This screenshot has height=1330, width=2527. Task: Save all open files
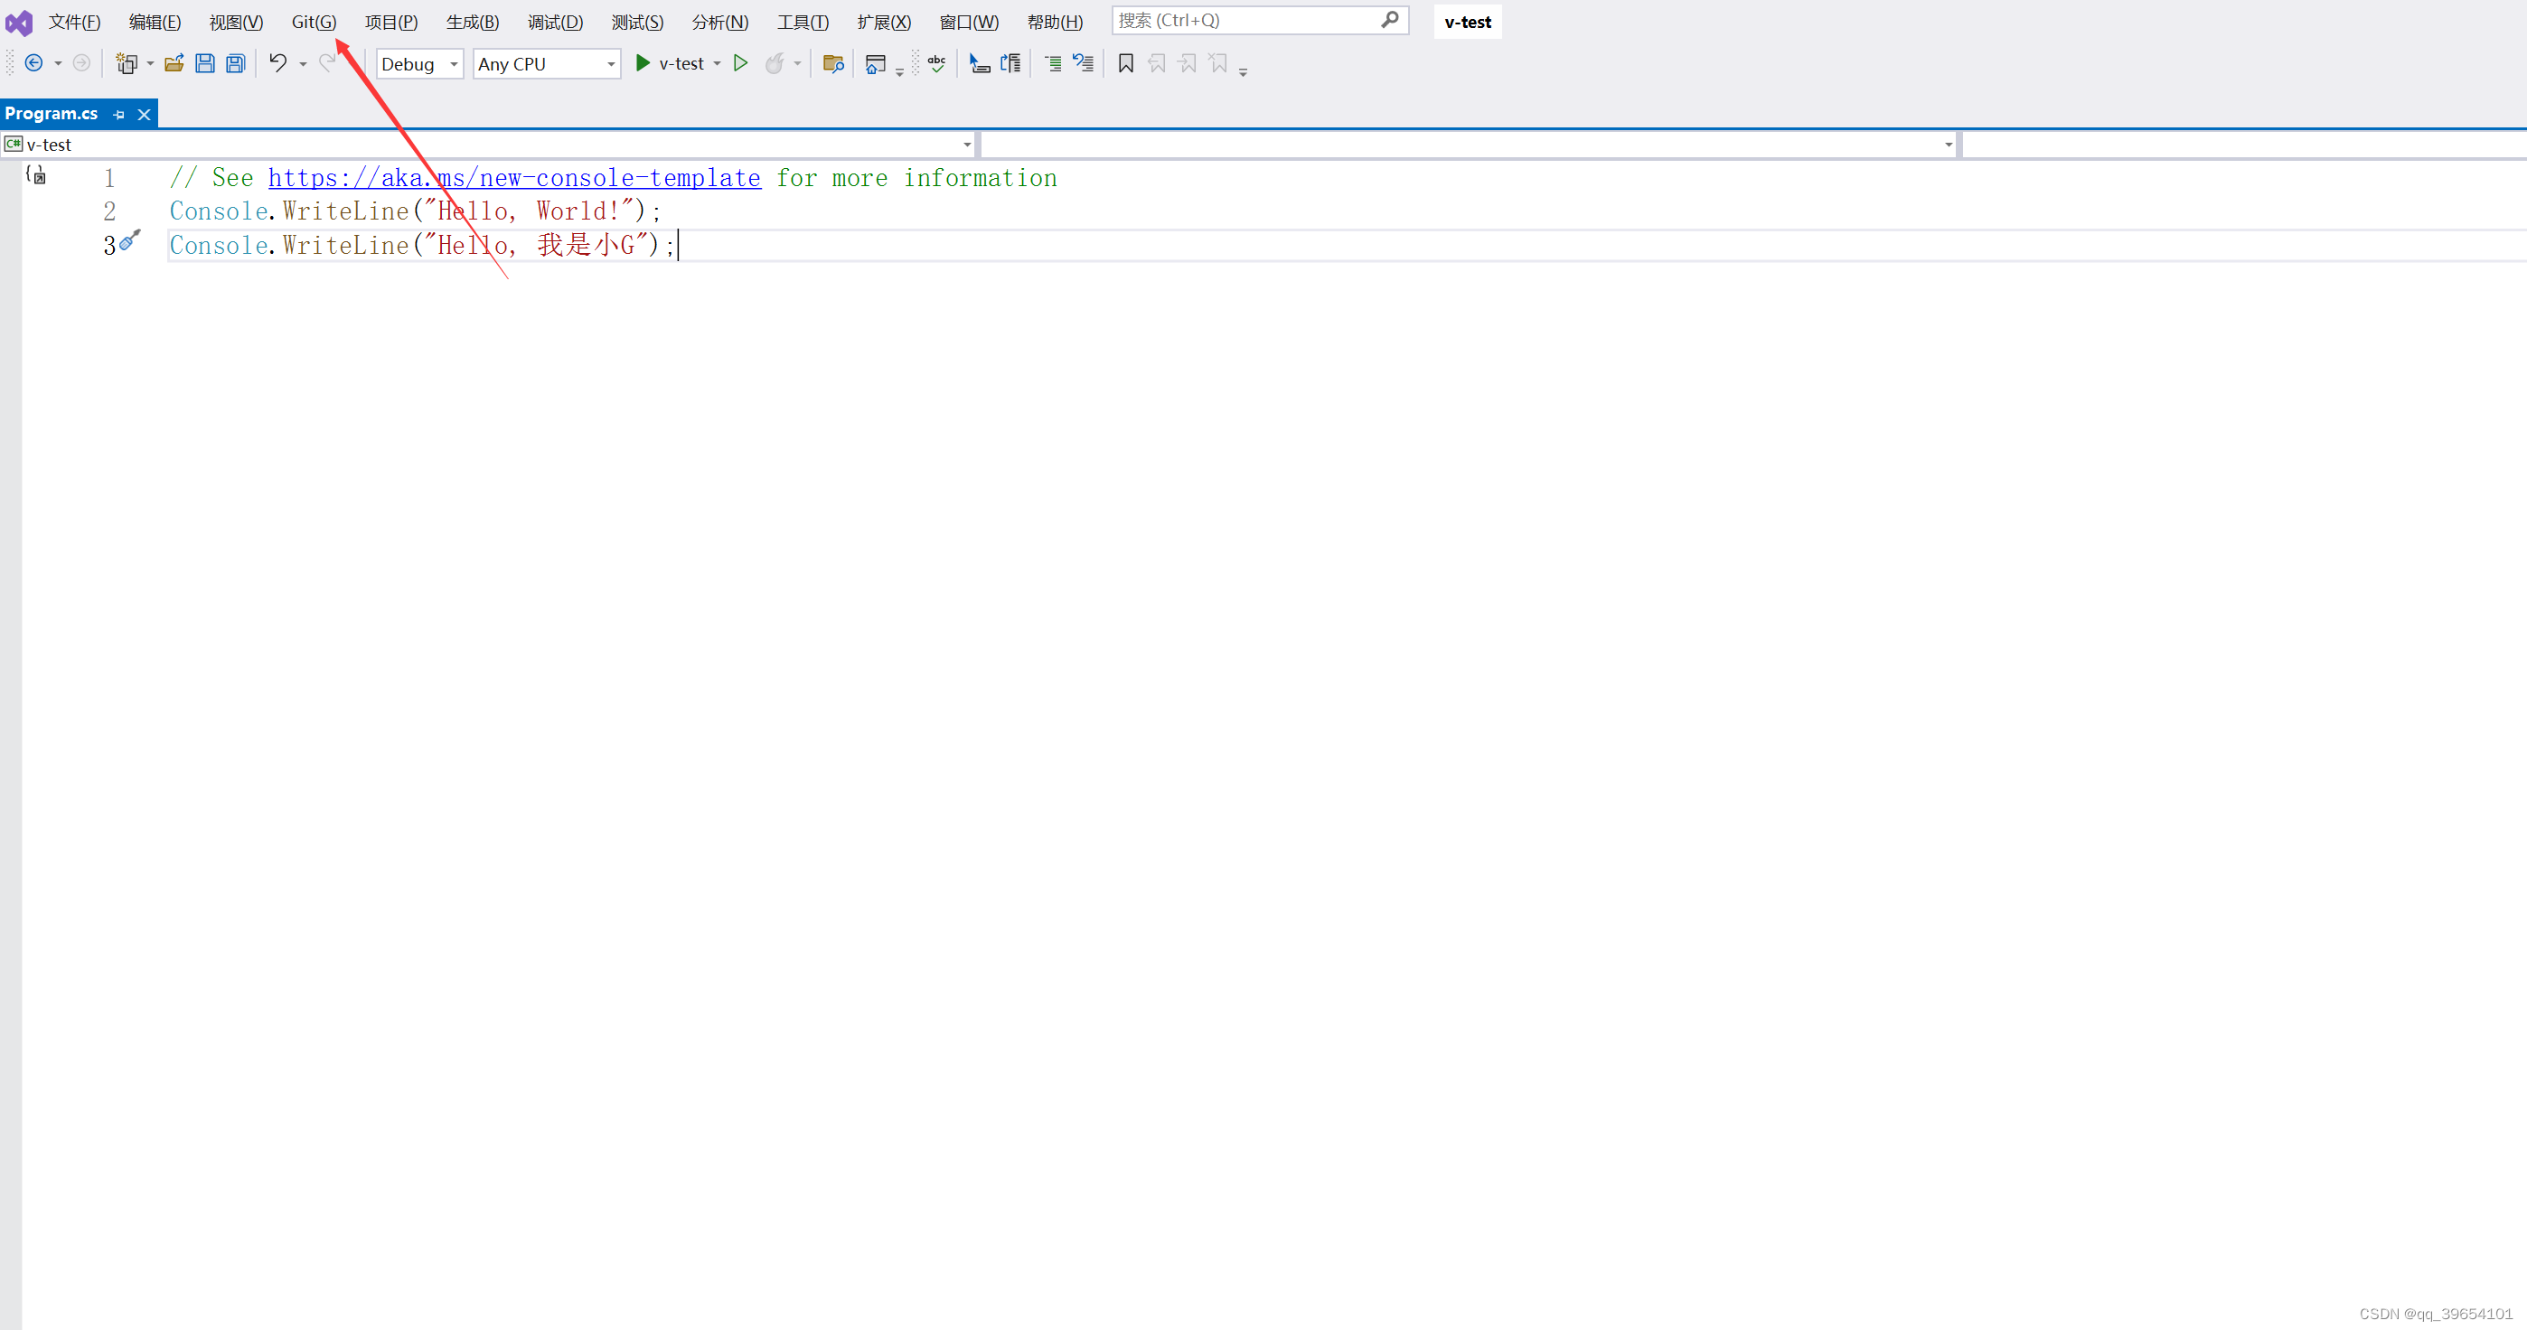235,62
